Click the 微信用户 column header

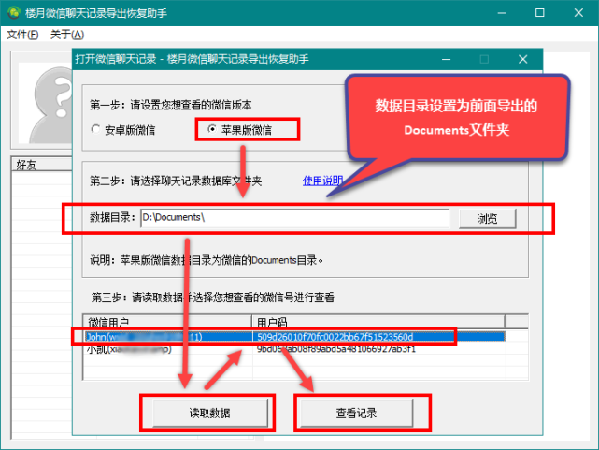pos(167,322)
